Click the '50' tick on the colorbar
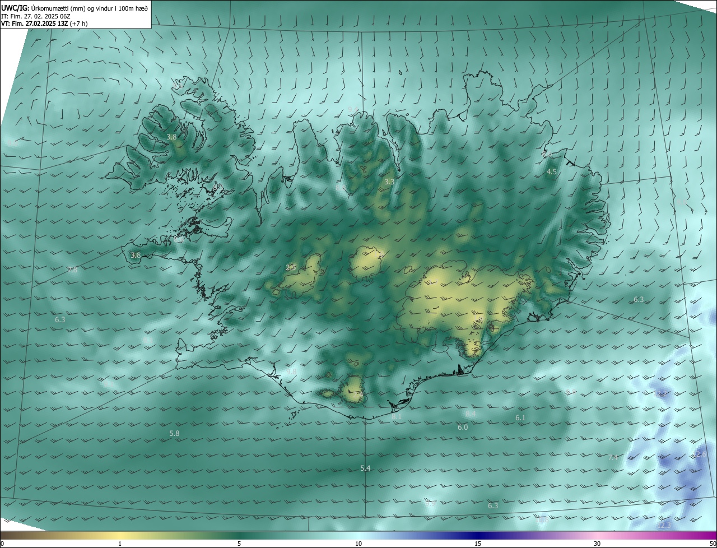717x548 pixels. pyautogui.click(x=713, y=544)
